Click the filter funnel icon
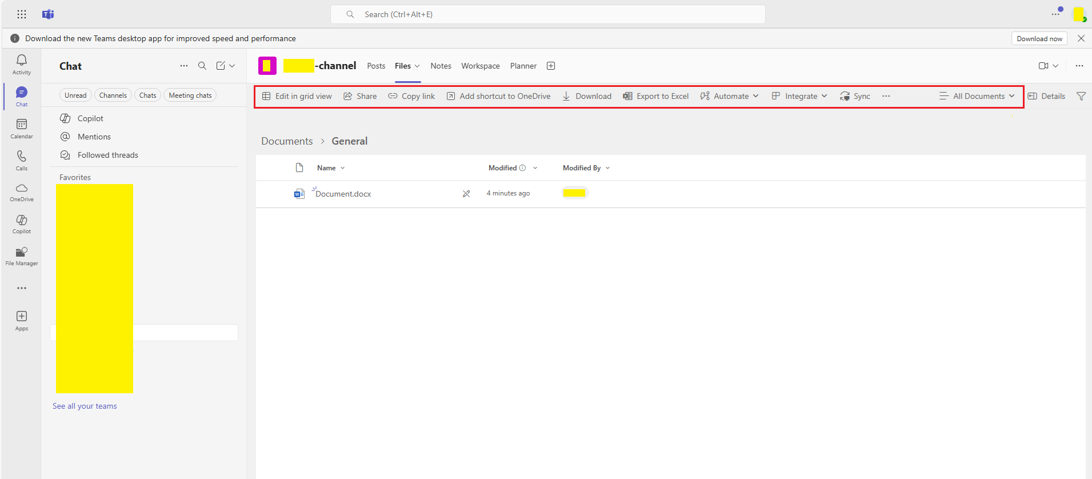Image resolution: width=1092 pixels, height=479 pixels. pyautogui.click(x=1081, y=96)
